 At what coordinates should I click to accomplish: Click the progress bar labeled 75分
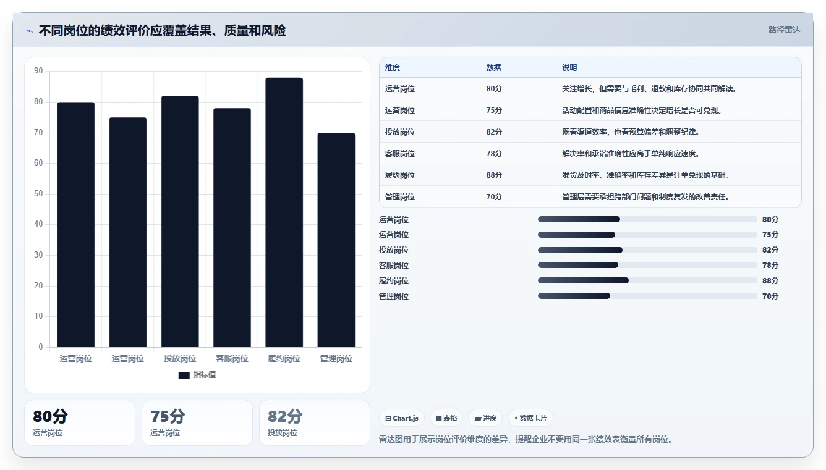coord(647,235)
